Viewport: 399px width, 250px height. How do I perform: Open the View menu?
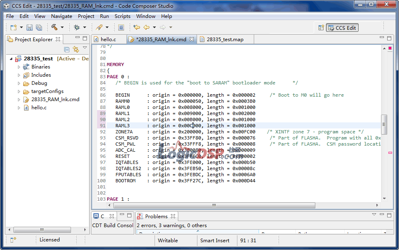click(40, 16)
